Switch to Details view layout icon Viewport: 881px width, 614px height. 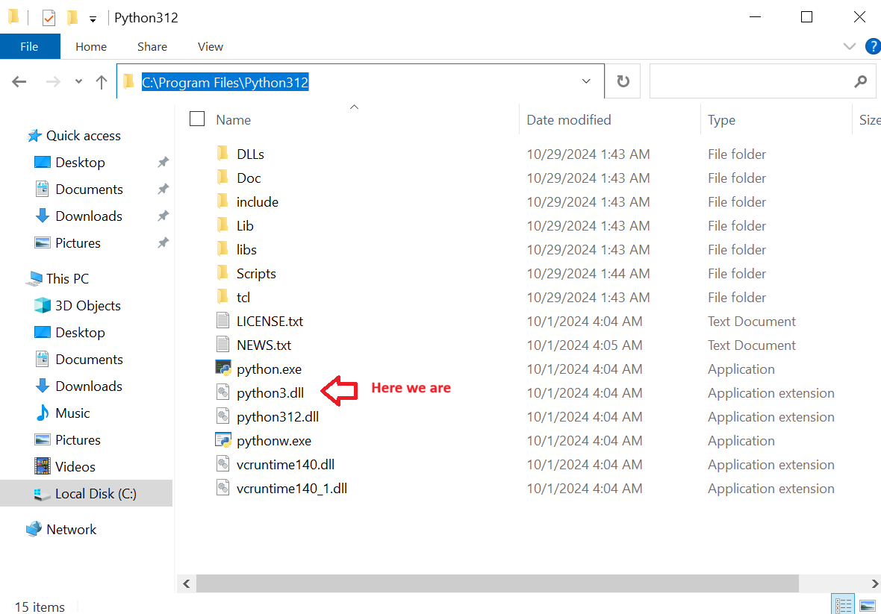point(843,605)
